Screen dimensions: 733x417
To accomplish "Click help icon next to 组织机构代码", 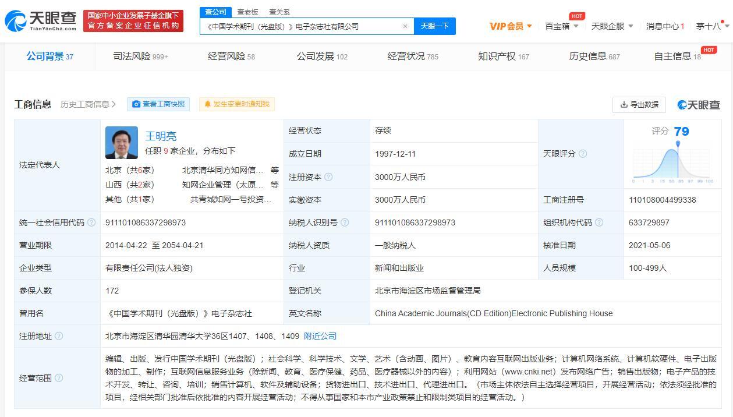I will click(599, 222).
